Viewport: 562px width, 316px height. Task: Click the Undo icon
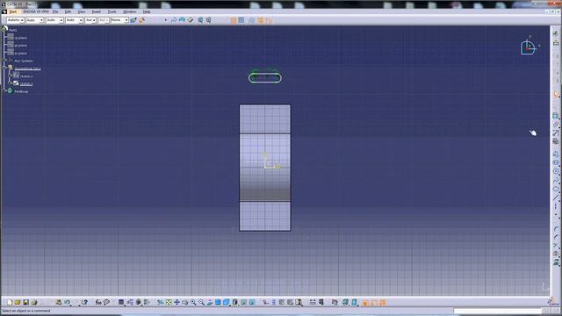pos(67,303)
